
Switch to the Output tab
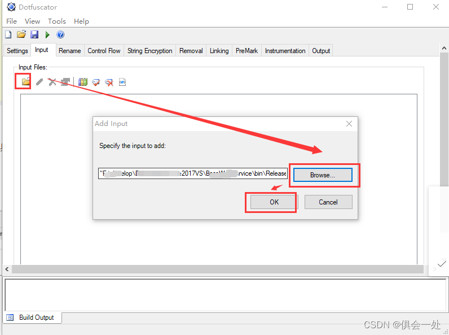(x=321, y=51)
